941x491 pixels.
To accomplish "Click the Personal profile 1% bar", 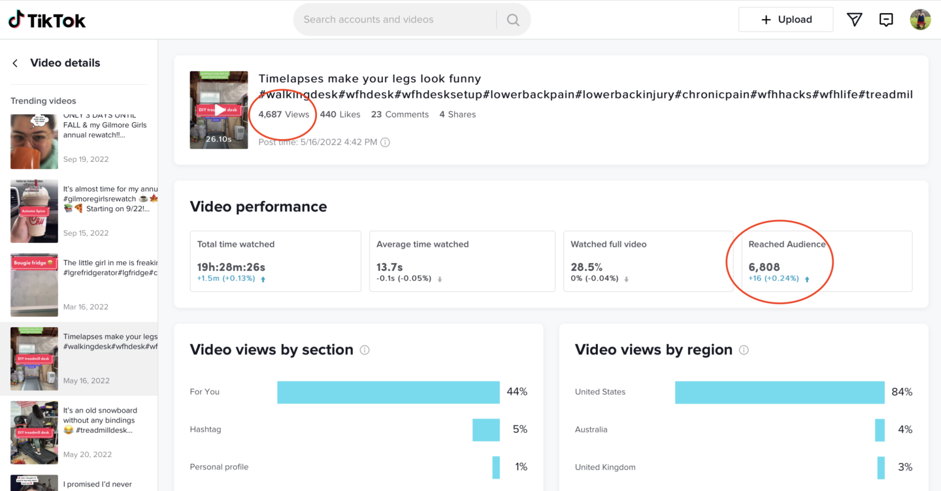I will click(496, 467).
